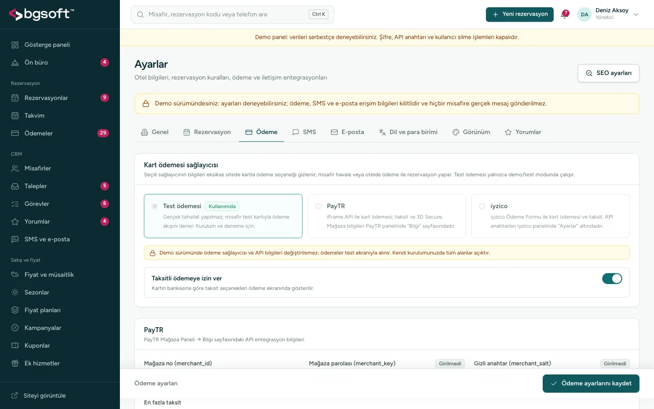Click the Fiyat ve müsaitlik tag icon
This screenshot has width=654, height=409.
tap(15, 275)
